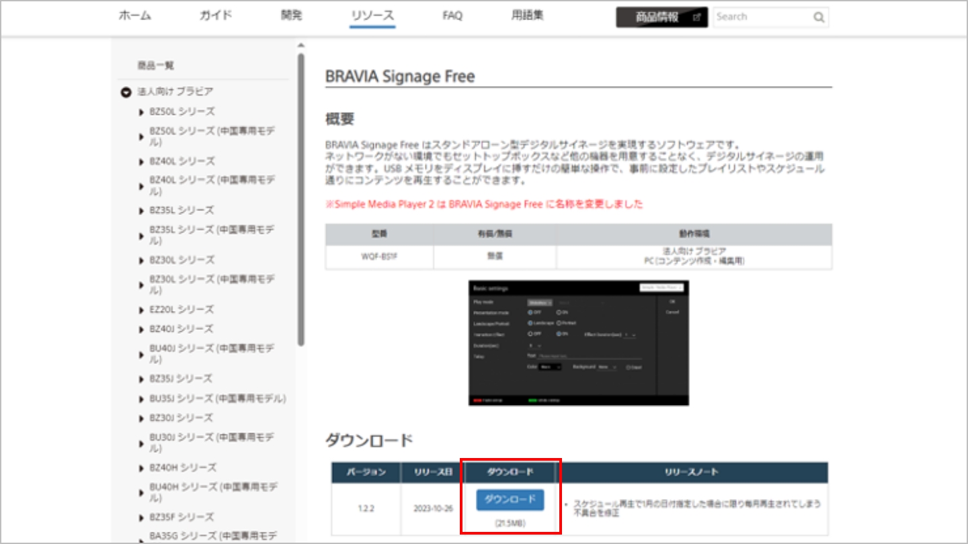Image resolution: width=968 pixels, height=544 pixels.
Task: Open the ホーム navigation item
Action: [134, 16]
